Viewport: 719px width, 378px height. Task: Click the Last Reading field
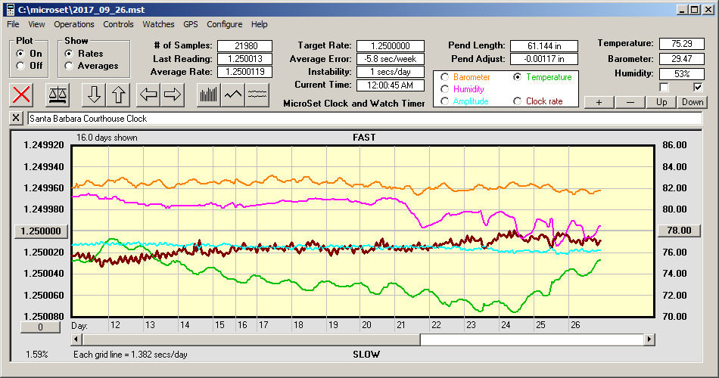[245, 59]
